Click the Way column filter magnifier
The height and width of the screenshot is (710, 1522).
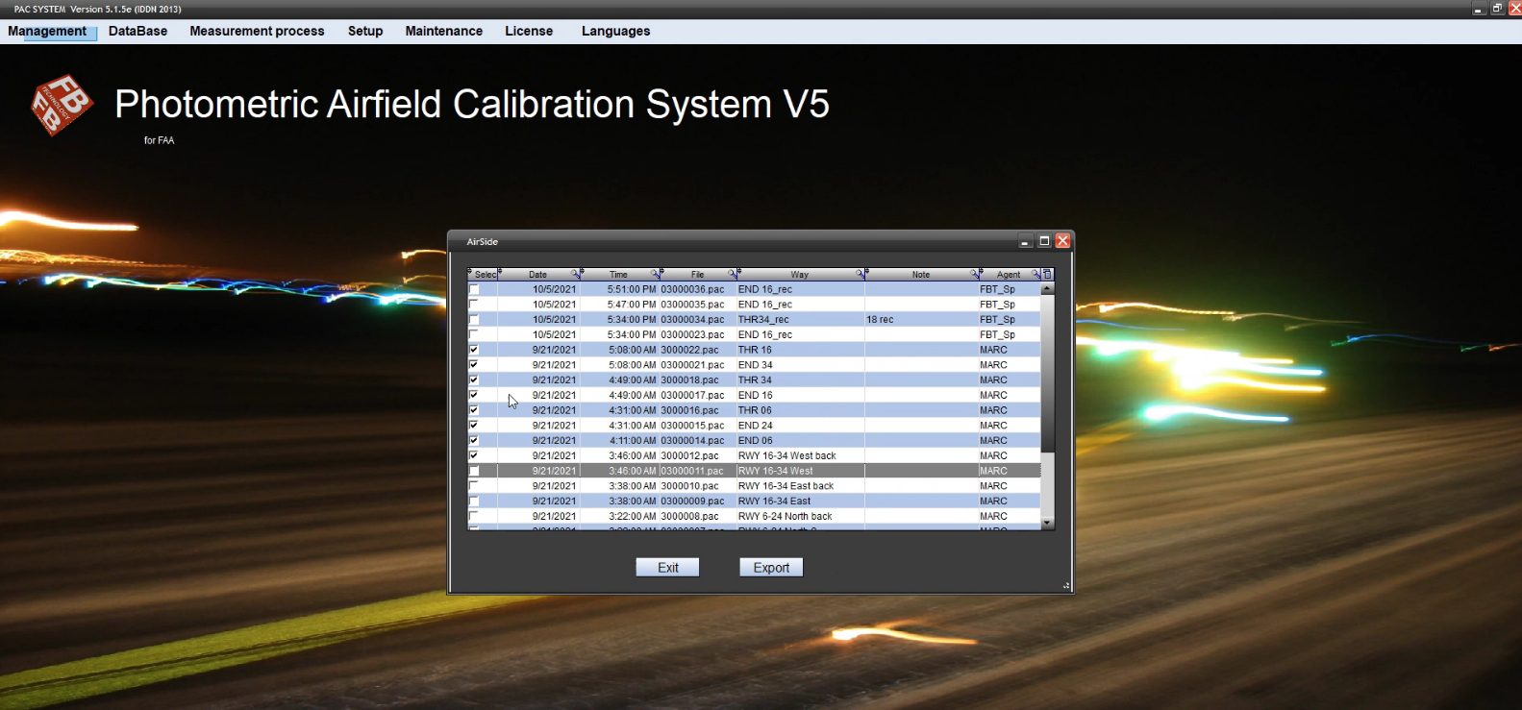pos(861,275)
